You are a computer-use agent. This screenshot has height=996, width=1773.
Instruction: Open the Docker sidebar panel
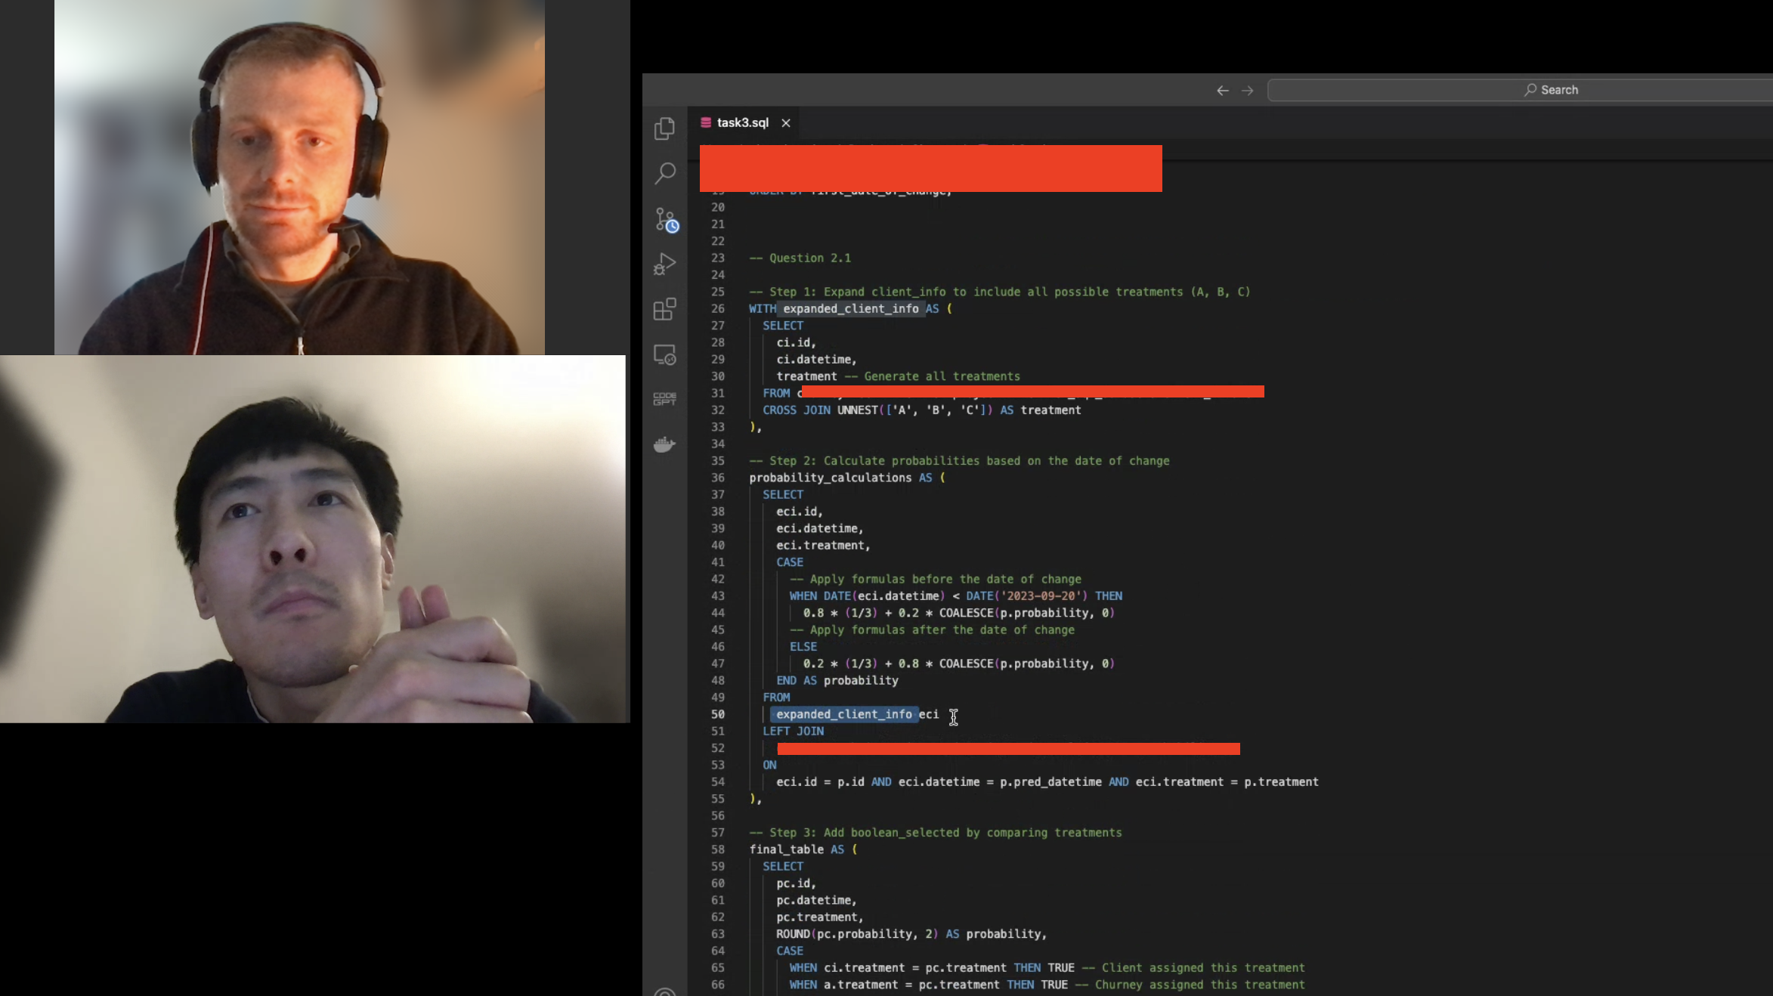pos(664,444)
